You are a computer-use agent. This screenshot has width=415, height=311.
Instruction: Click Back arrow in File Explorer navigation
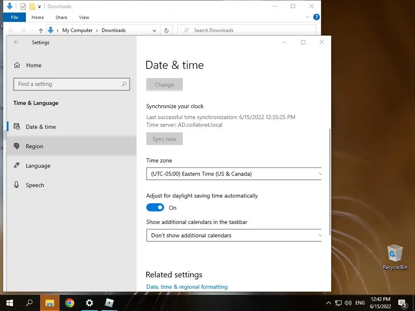click(11, 31)
